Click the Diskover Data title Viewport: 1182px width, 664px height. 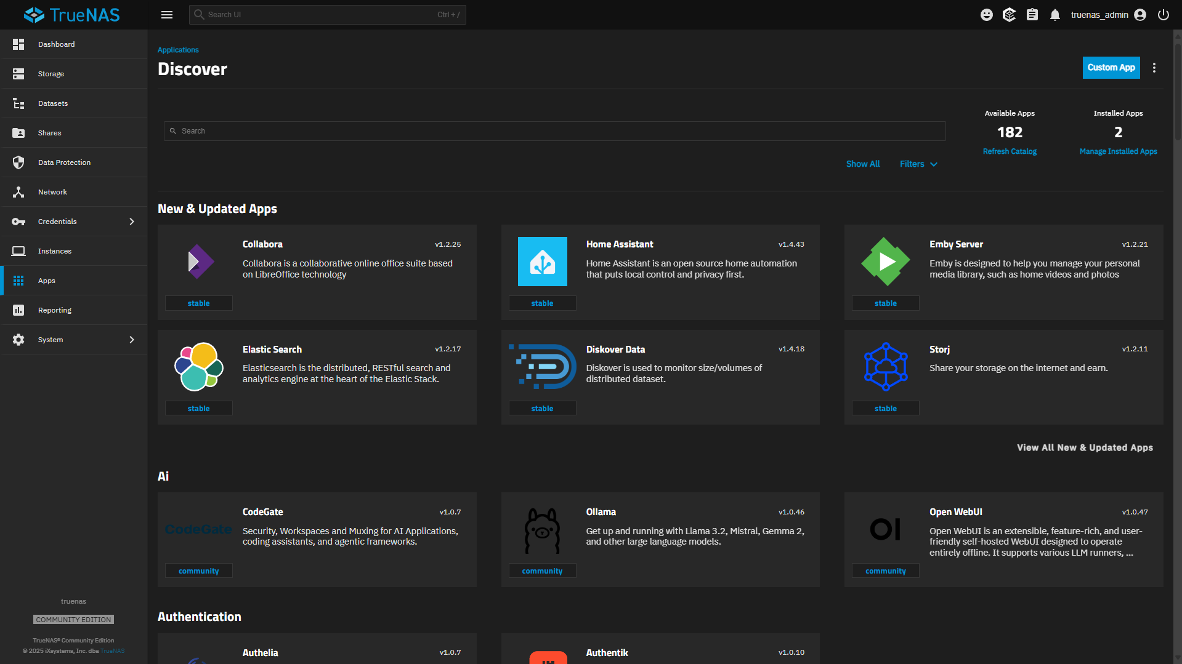[x=615, y=350]
